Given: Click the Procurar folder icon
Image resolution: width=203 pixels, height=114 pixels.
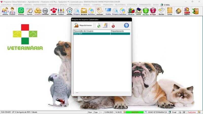Looking at the screenshot, I should [84, 11].
